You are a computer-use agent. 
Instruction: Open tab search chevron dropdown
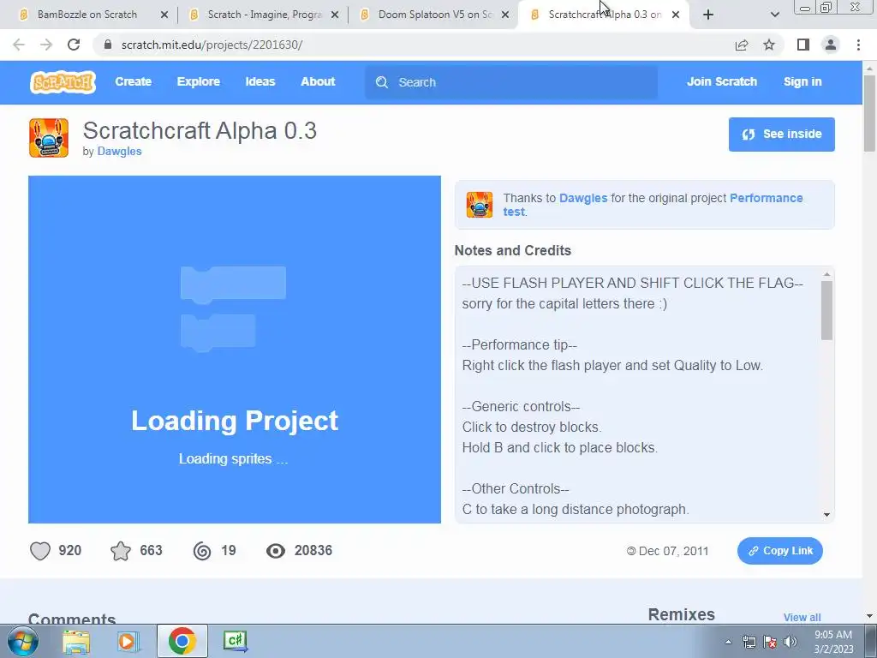click(774, 15)
